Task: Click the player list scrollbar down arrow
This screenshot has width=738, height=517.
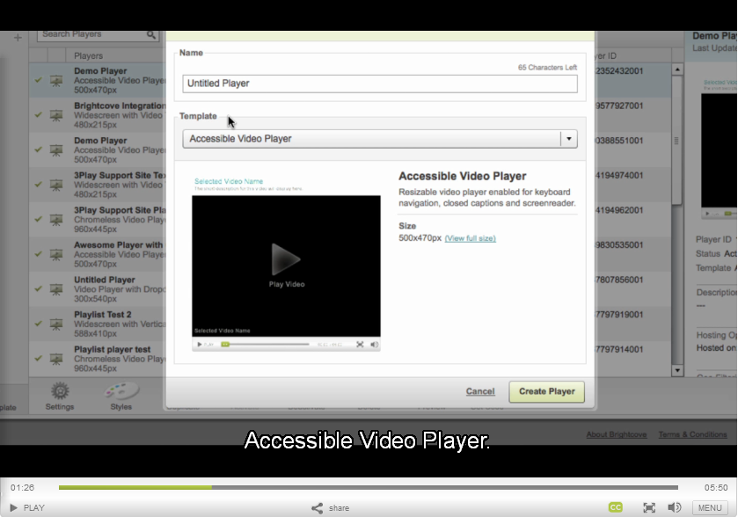Action: [x=677, y=370]
